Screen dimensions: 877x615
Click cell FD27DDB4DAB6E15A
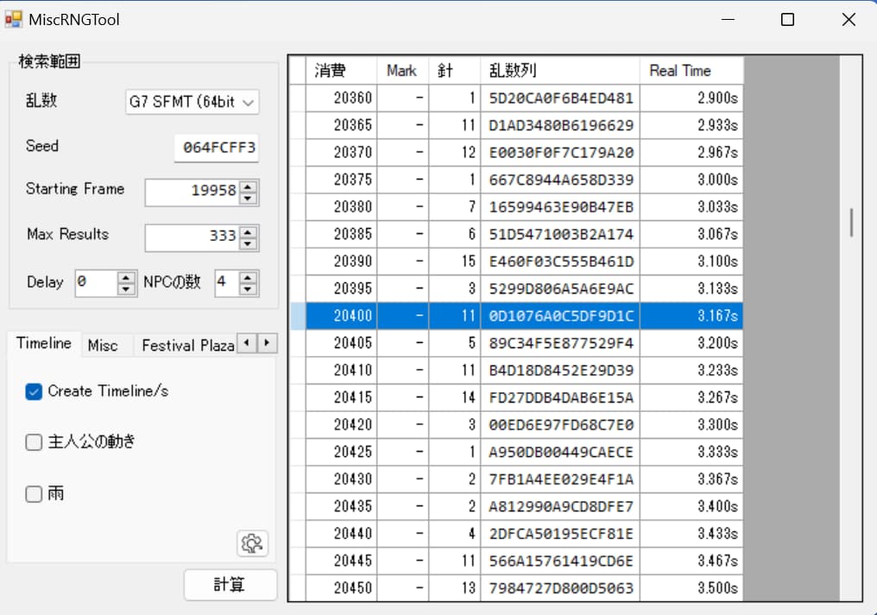point(560,397)
